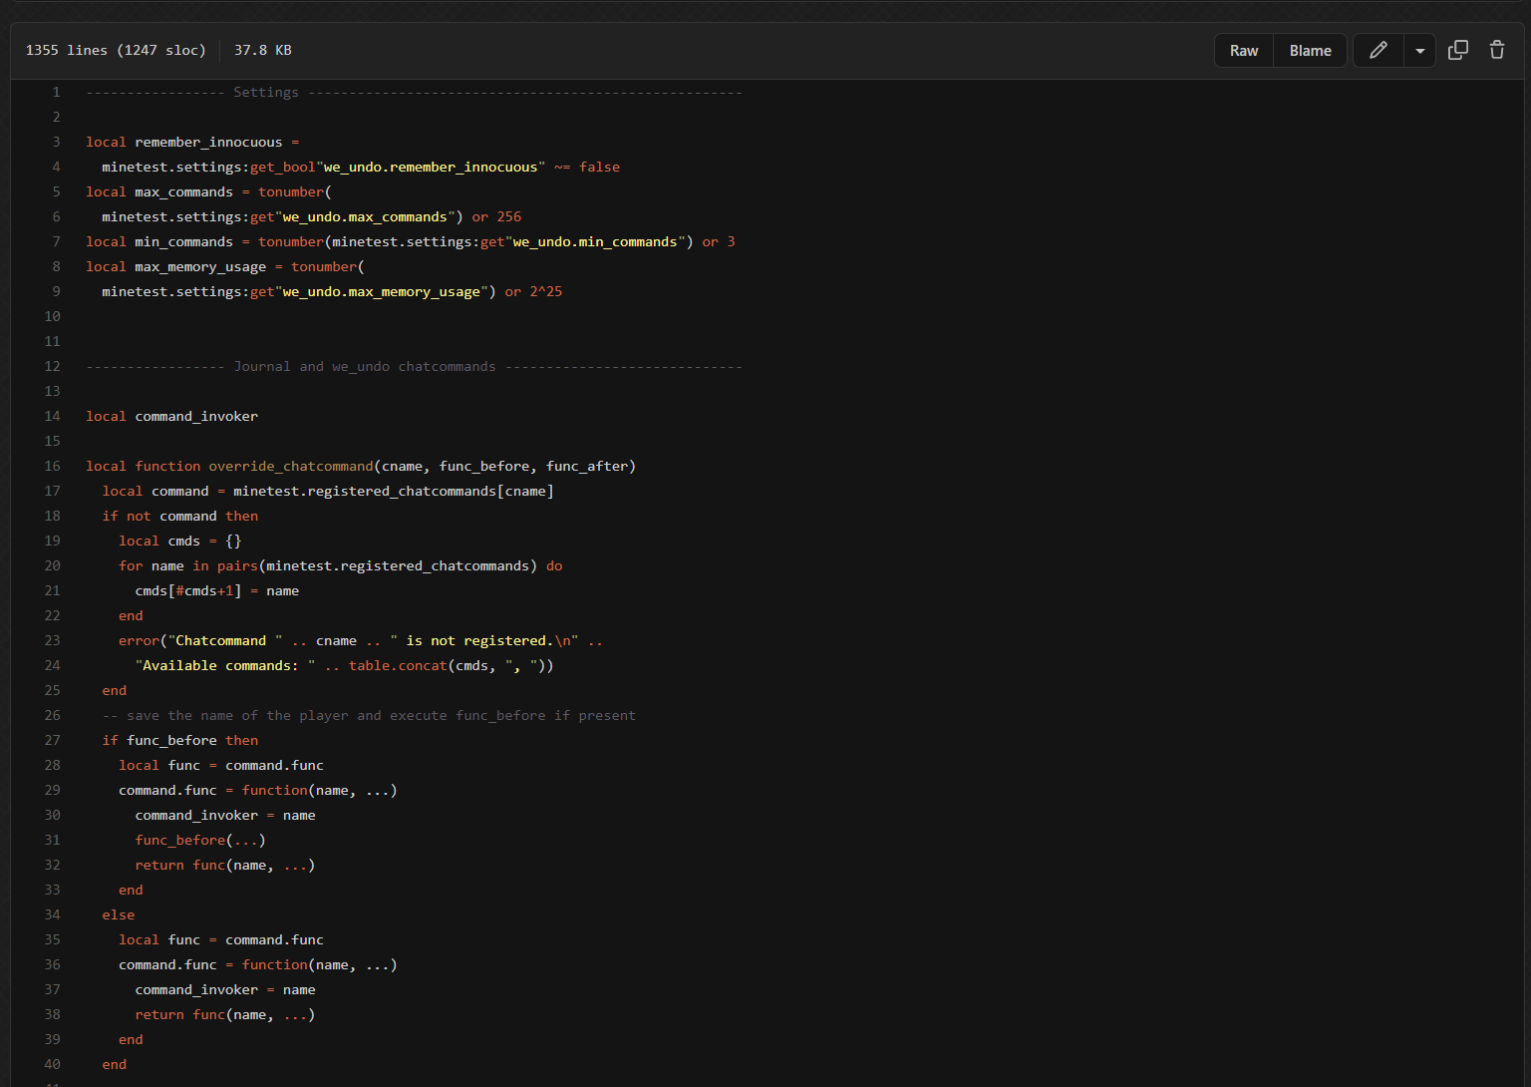Click the "local command_invoker" code line
The image size is (1531, 1087).
click(x=171, y=416)
